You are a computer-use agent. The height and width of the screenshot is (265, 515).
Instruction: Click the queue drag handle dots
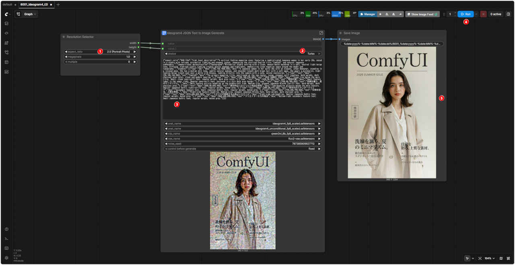pos(444,14)
